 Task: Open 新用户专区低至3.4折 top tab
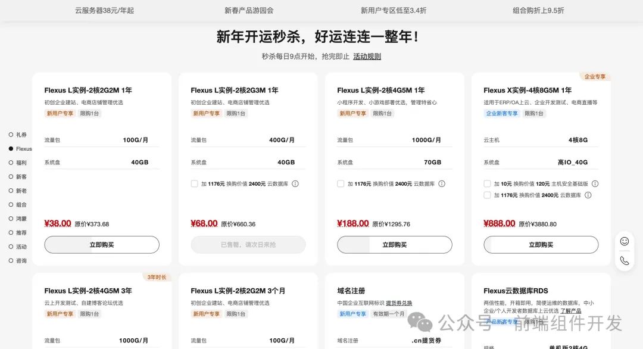click(394, 11)
